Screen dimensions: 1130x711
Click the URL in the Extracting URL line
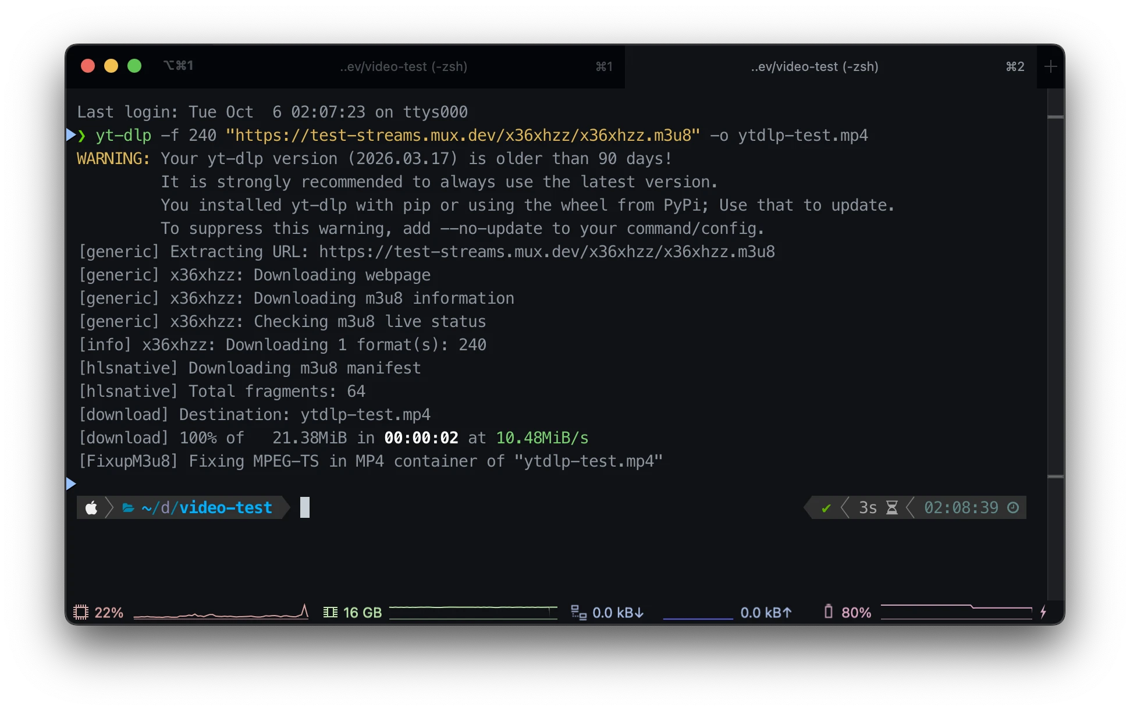click(x=547, y=252)
